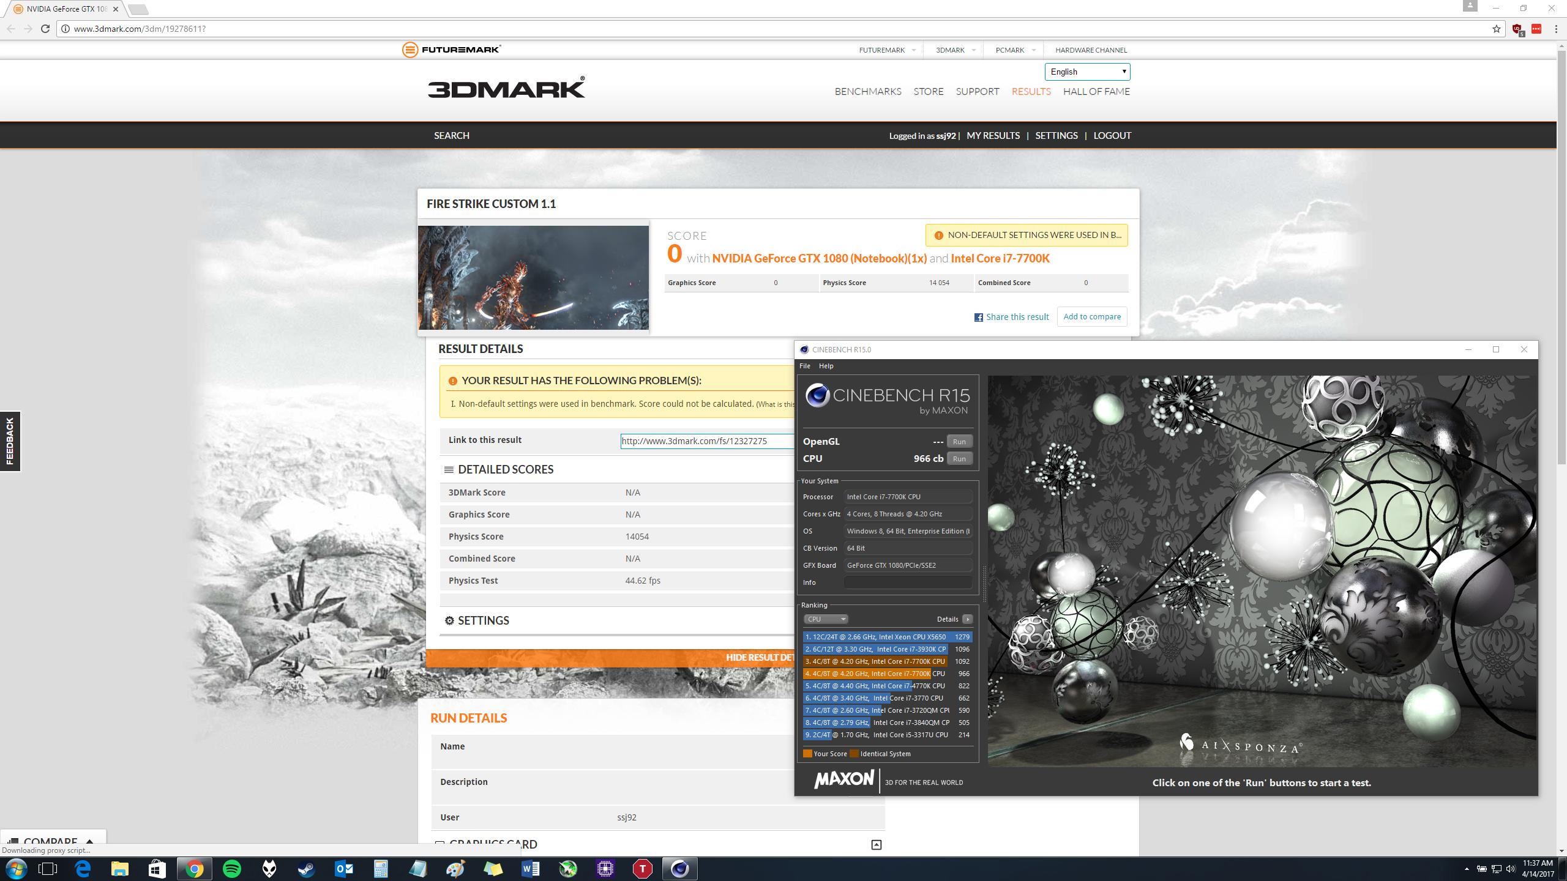Reload the page with refresh icon
The width and height of the screenshot is (1567, 881).
pos(45,29)
